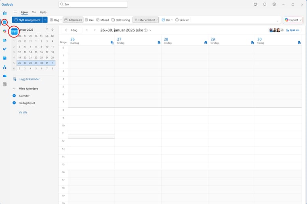Click the office location icon on tirsdag 27
The width and height of the screenshot is (307, 204).
159,42
